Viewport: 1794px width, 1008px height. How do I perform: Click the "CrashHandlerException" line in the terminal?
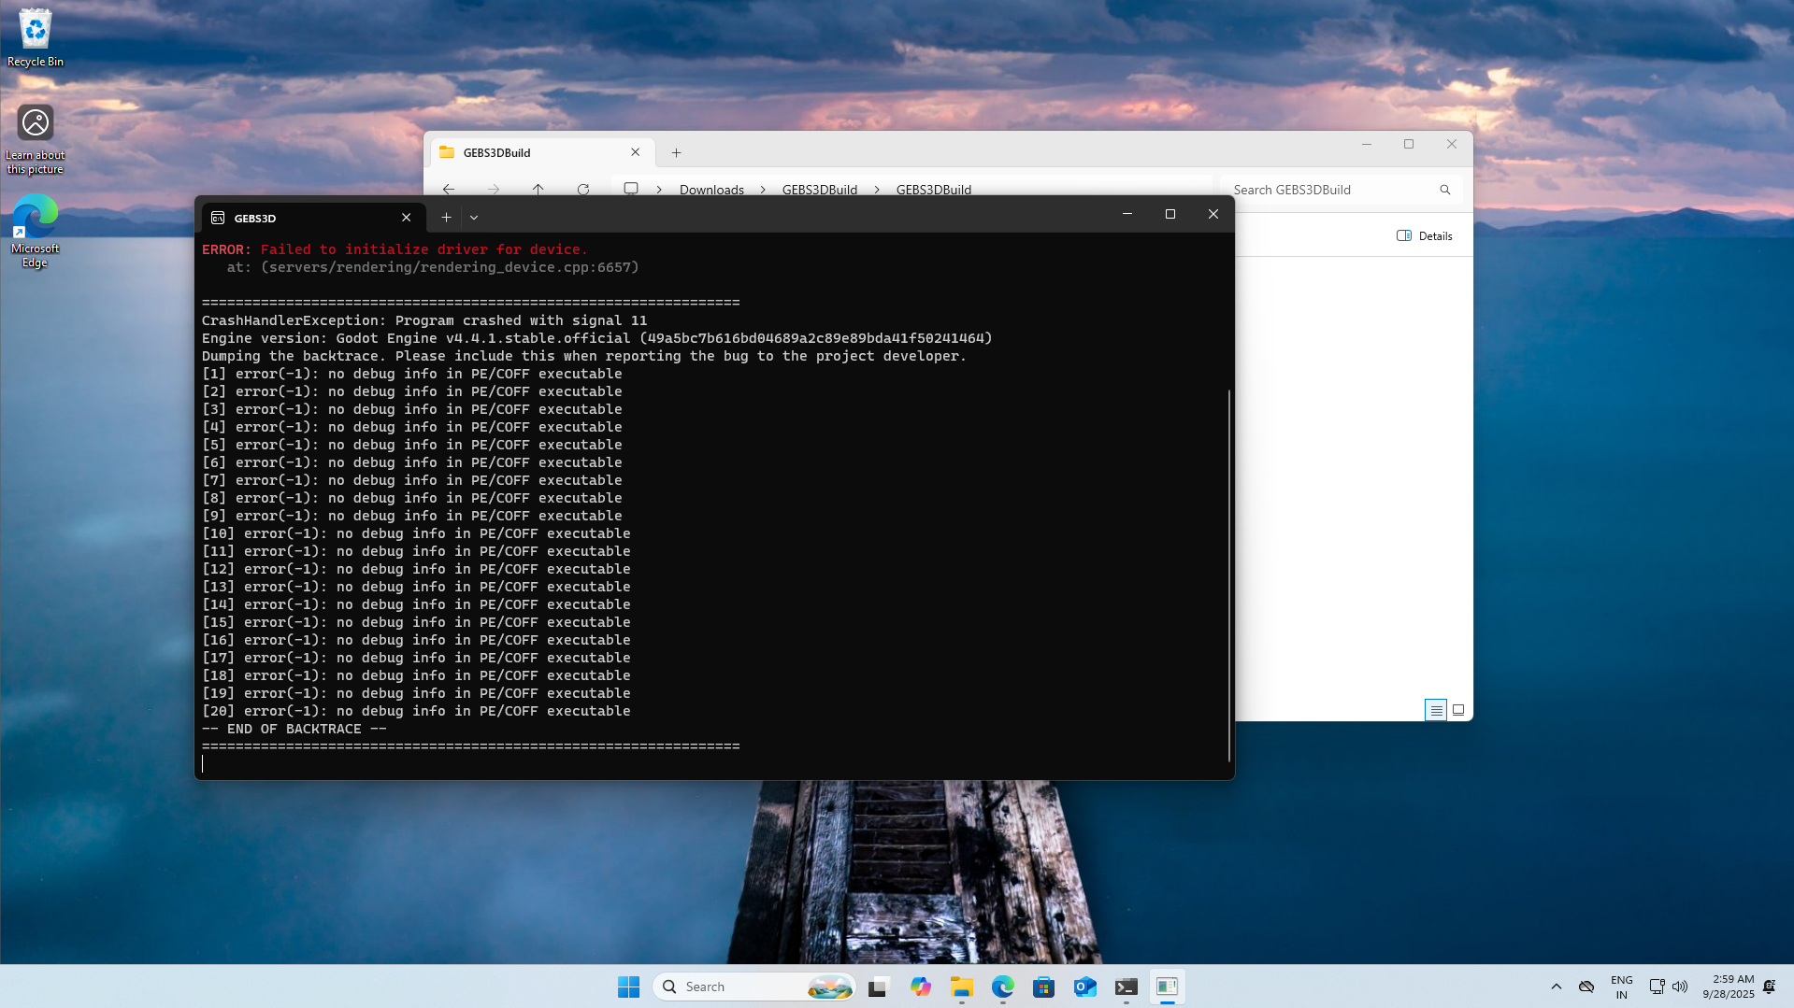pos(424,320)
